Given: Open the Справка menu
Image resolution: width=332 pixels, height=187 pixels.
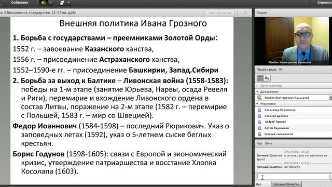Looking at the screenshot, I should [324, 3].
